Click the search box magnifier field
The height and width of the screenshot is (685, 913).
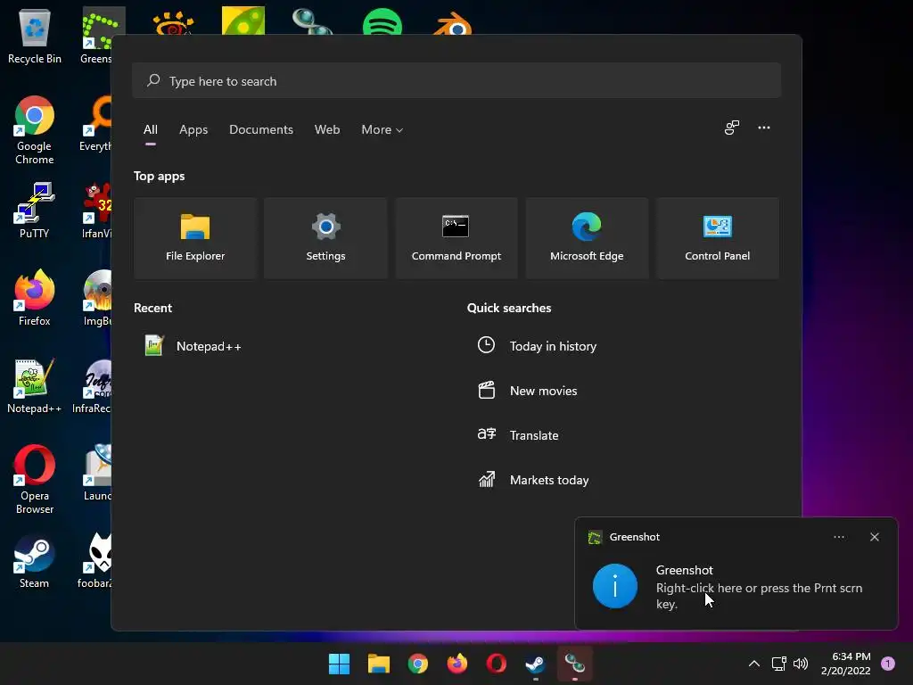click(x=456, y=81)
